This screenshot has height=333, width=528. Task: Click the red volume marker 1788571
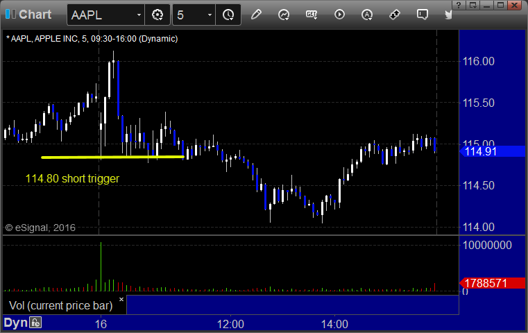coord(493,283)
